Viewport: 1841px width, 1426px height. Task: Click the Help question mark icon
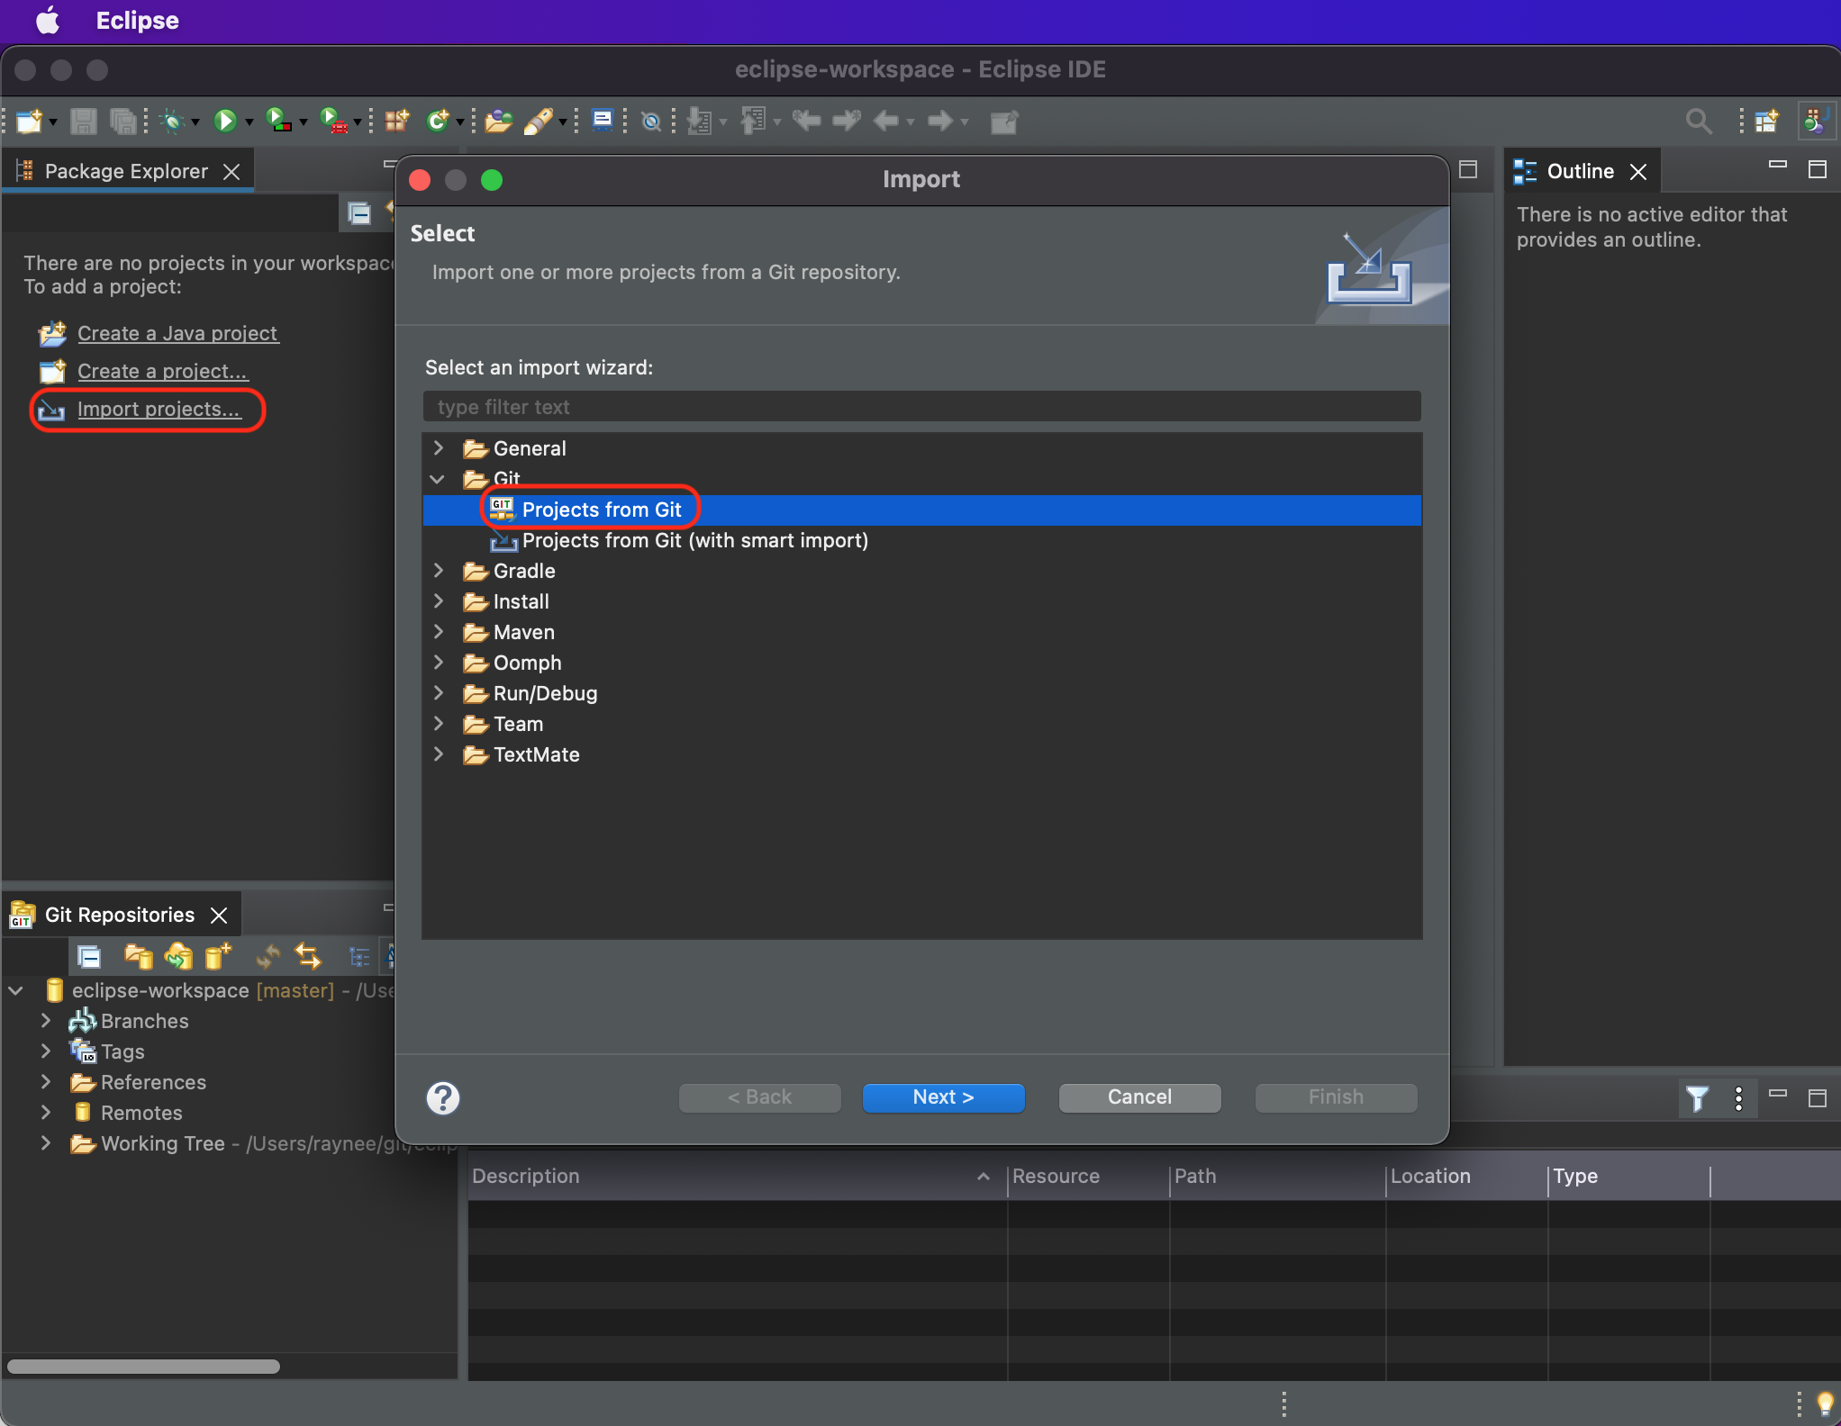point(442,1097)
